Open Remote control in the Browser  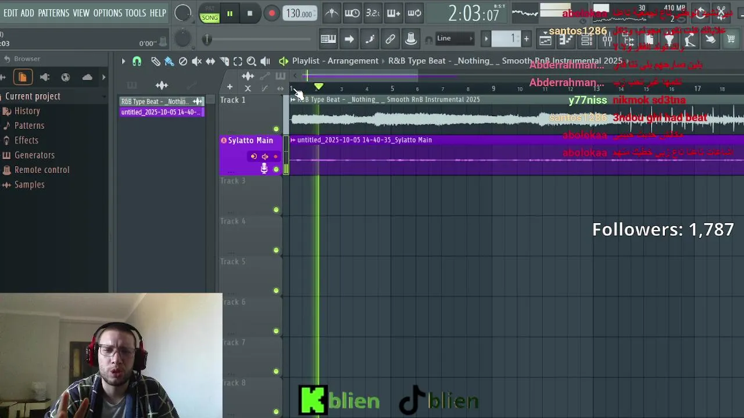[x=42, y=170]
